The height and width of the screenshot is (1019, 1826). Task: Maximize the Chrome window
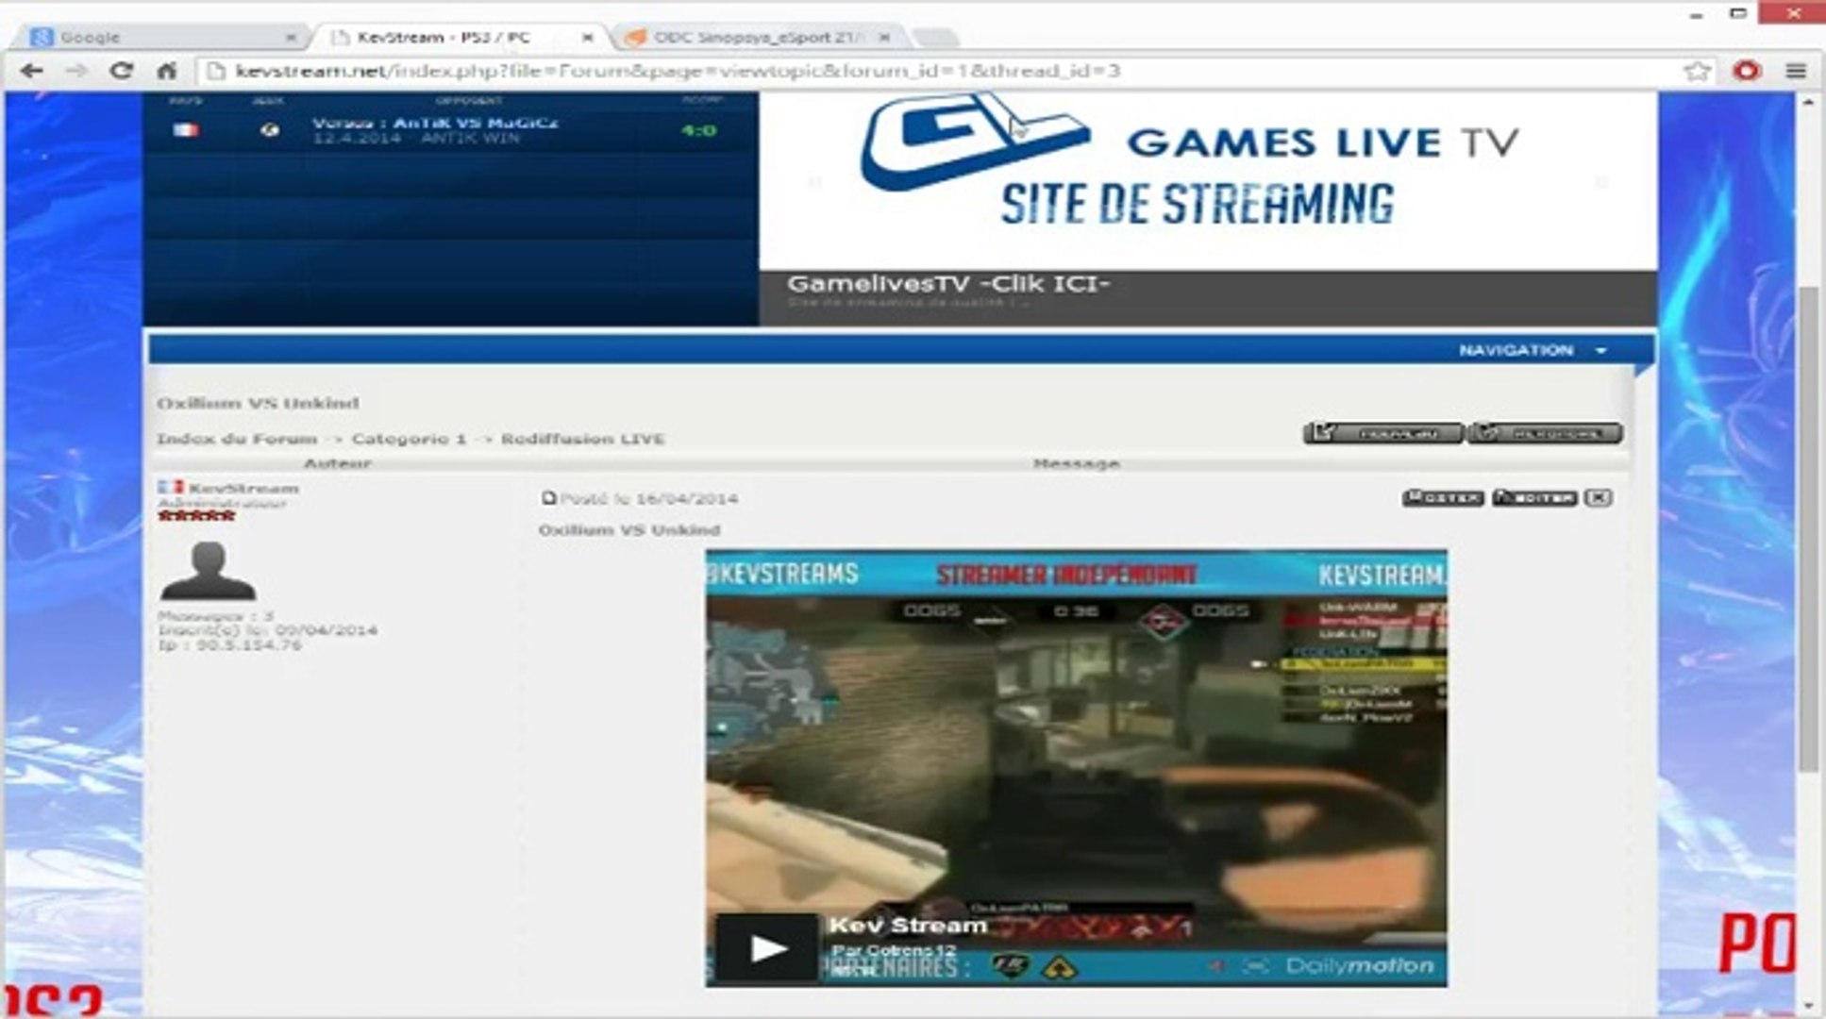(1739, 14)
